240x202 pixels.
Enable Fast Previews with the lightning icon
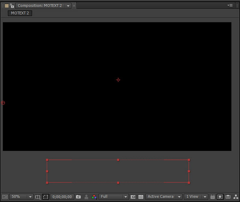point(220,197)
